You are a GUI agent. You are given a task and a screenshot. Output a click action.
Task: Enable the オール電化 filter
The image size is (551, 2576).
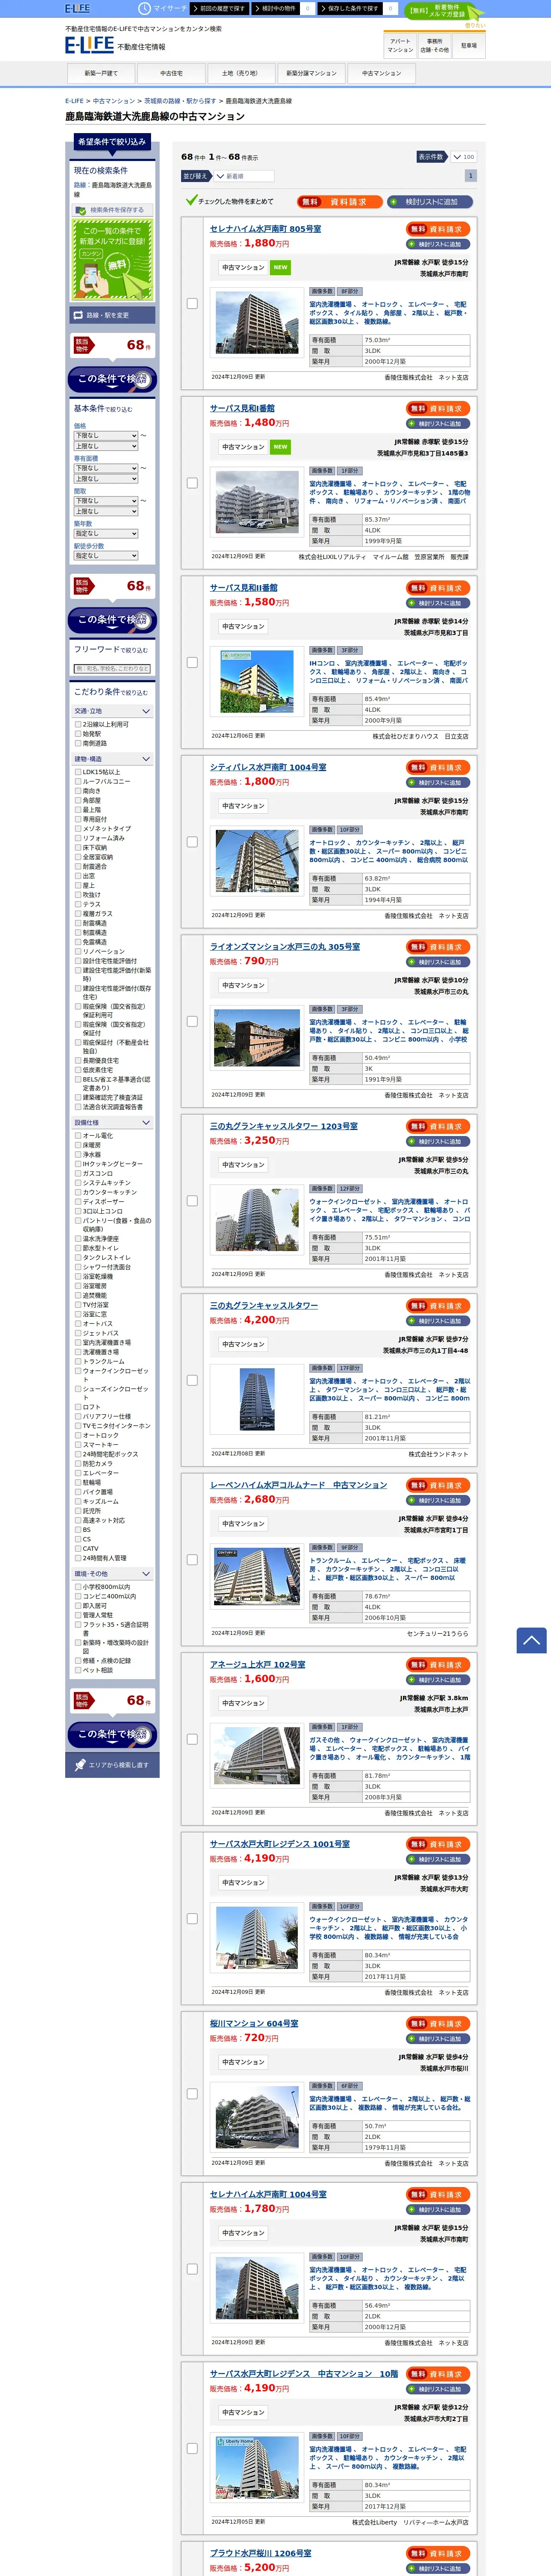click(78, 1136)
